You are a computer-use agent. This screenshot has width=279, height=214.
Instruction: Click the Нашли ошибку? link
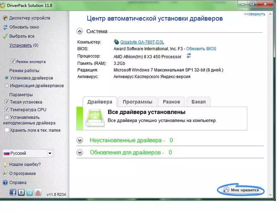(25, 164)
